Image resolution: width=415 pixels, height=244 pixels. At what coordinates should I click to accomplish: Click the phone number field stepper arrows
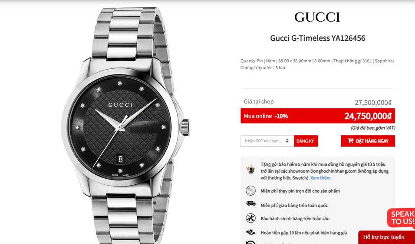(x=287, y=141)
